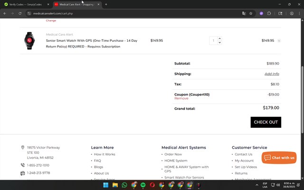Screen dimensions: 304x190
Task: Open the site information icon in address bar
Action: (x=29, y=13)
